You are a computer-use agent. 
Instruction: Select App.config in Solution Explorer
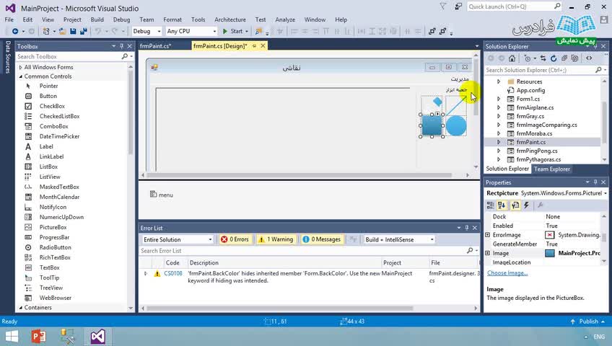[530, 90]
